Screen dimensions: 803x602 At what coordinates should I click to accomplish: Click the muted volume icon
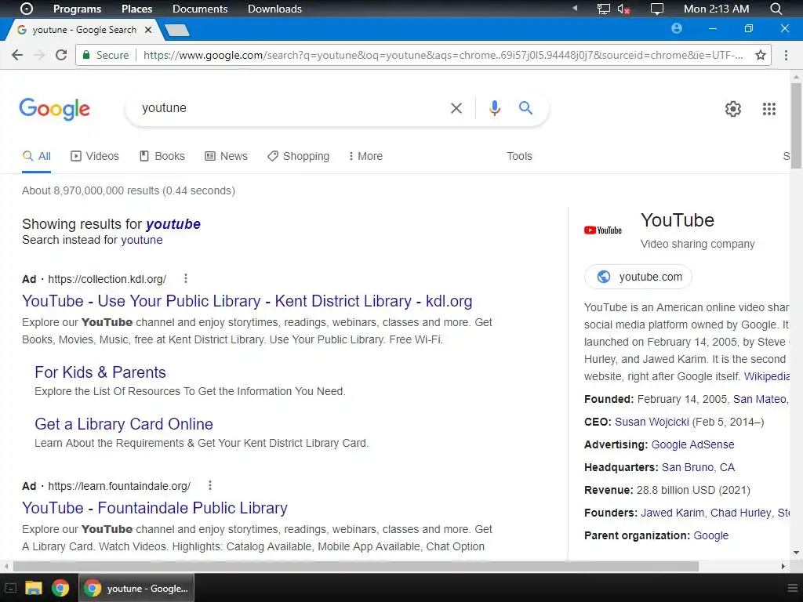pos(623,9)
